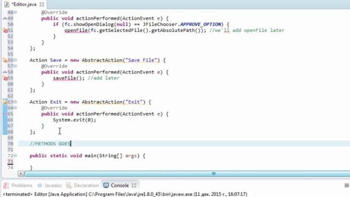
Task: Click line number 70 in the gutter
Action: (x=10, y=143)
